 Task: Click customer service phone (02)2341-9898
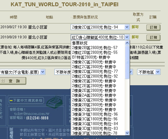(x=37, y=118)
